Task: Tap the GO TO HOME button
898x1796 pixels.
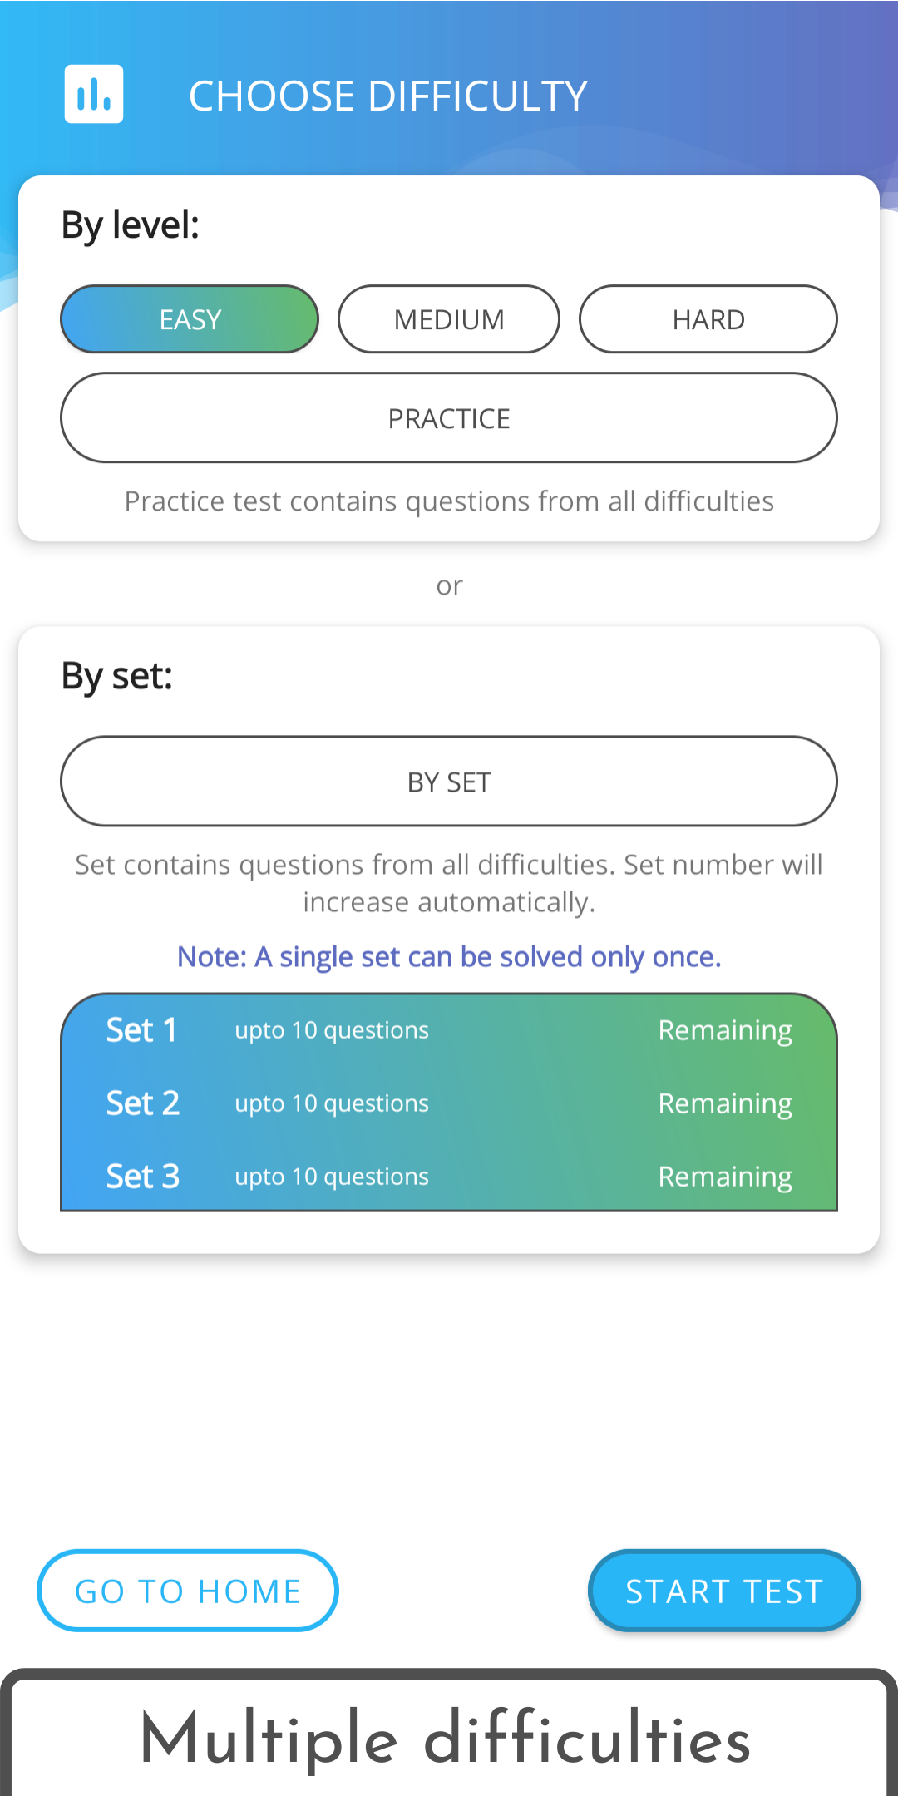Action: coord(188,1591)
